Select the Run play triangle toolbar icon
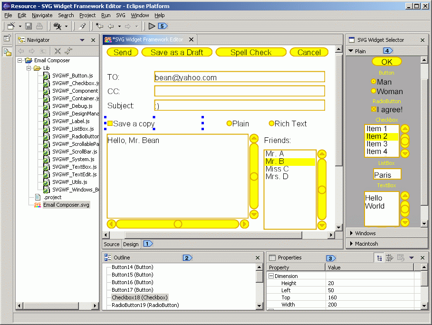Image resolution: width=432 pixels, height=325 pixels. (x=151, y=26)
